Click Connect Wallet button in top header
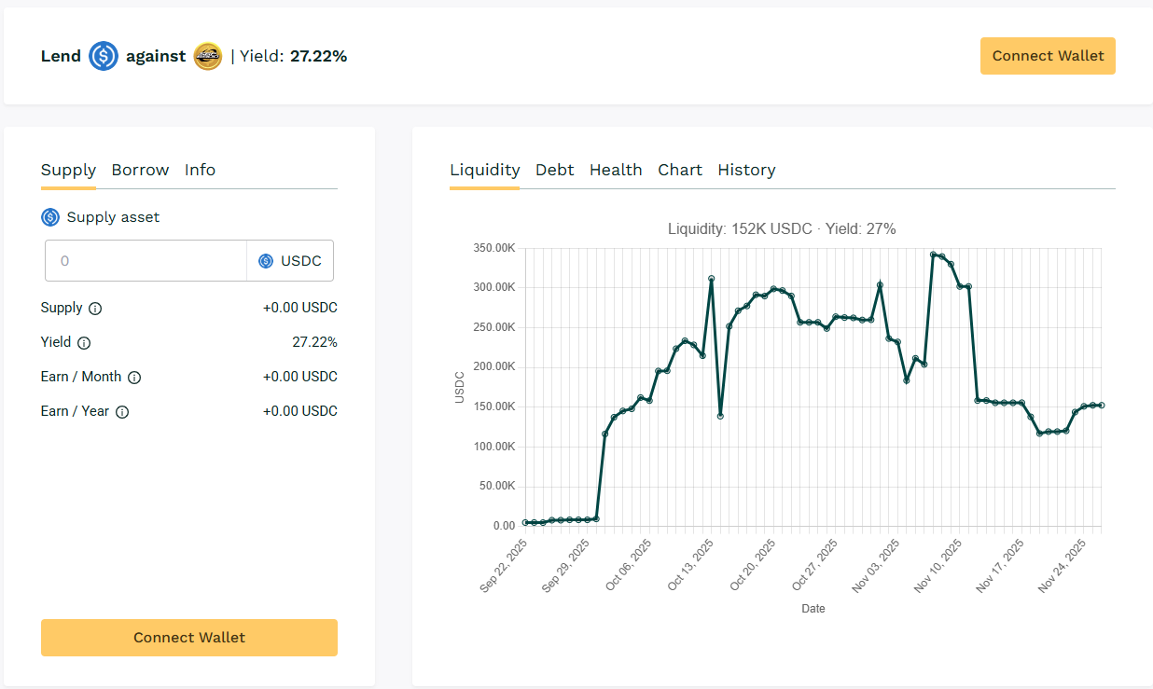Image resolution: width=1153 pixels, height=689 pixels. click(x=1048, y=56)
